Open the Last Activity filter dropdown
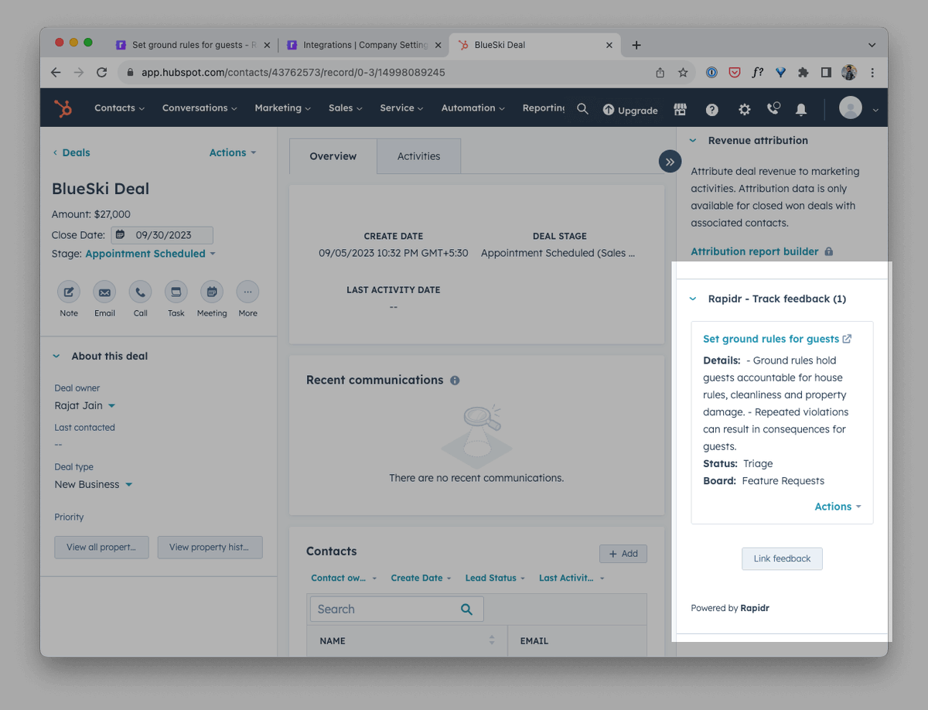928x710 pixels. (571, 578)
